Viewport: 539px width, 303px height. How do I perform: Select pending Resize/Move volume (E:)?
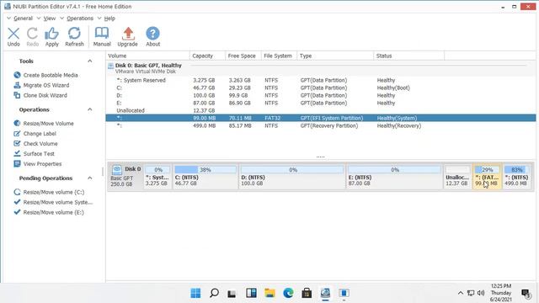49,212
